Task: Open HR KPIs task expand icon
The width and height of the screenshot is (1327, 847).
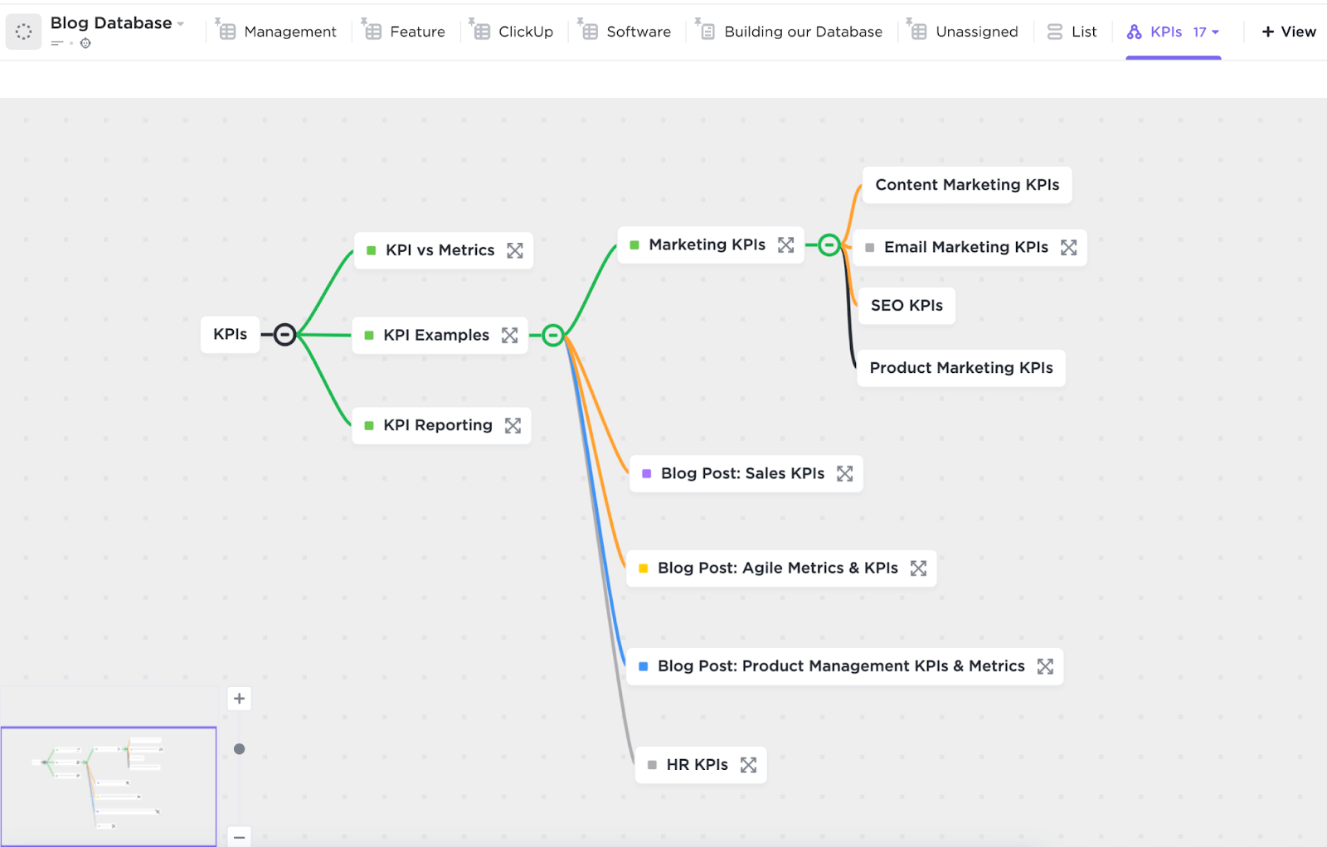Action: pyautogui.click(x=749, y=765)
